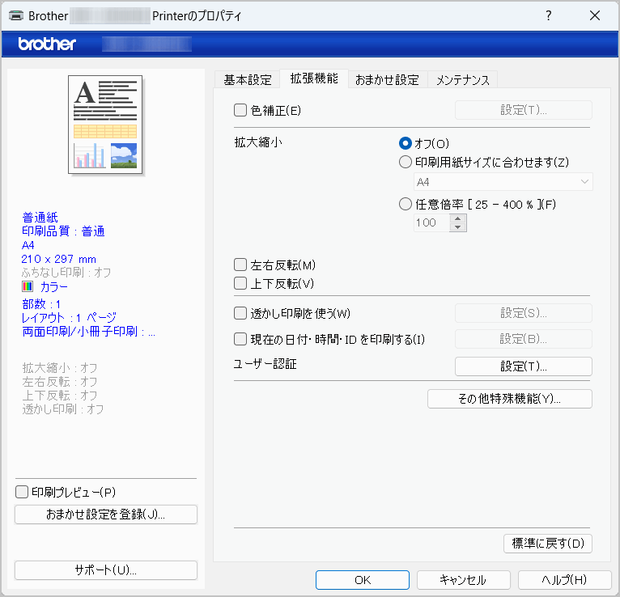The image size is (620, 597).
Task: Select 任意倍率 [25 - 400 %] option
Action: (406, 205)
